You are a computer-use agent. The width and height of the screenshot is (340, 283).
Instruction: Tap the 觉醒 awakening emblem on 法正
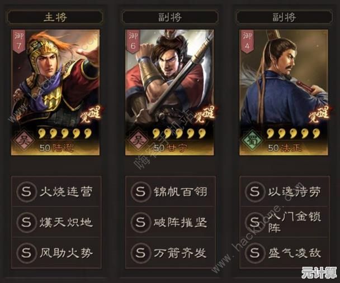pos(319,114)
